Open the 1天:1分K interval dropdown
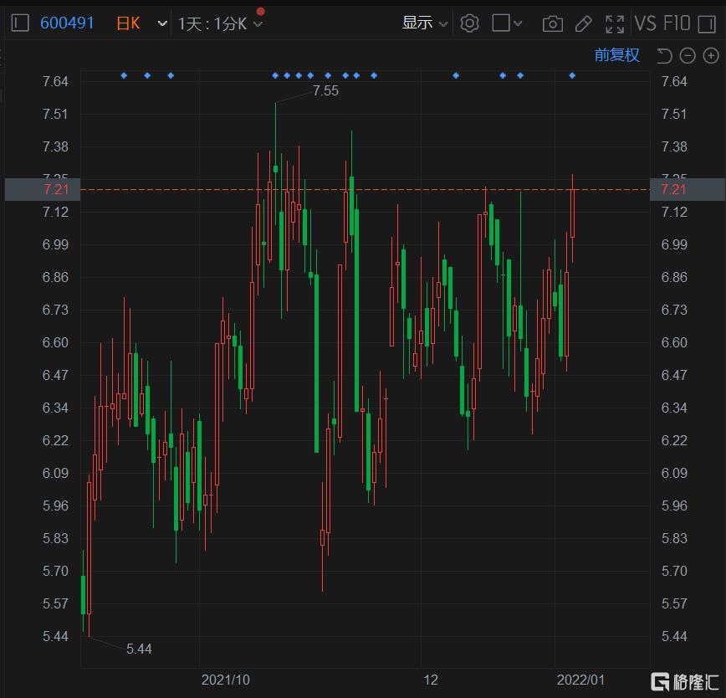Screen dimensions: 726x698 coord(221,23)
